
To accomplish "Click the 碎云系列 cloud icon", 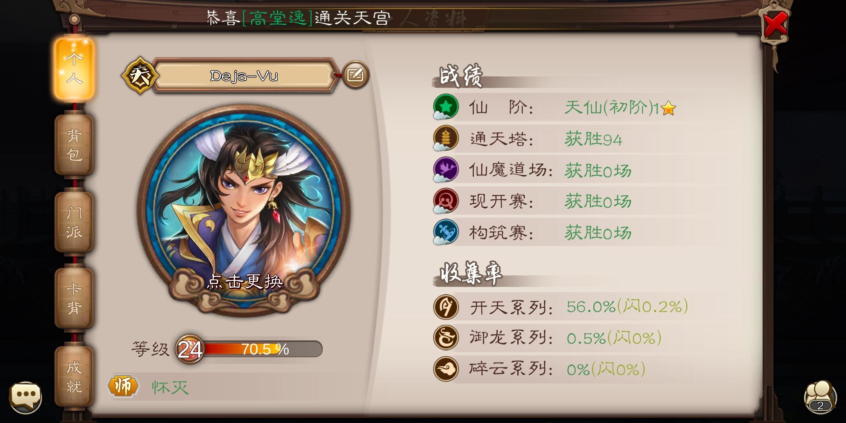I will point(446,369).
